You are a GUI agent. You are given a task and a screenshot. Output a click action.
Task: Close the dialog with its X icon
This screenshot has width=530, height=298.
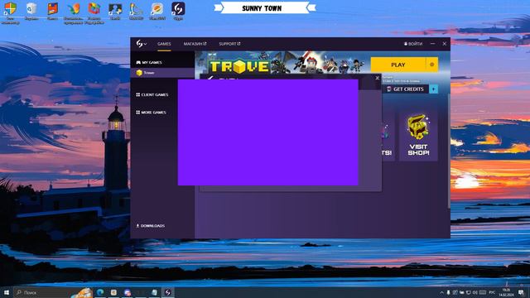click(x=378, y=78)
